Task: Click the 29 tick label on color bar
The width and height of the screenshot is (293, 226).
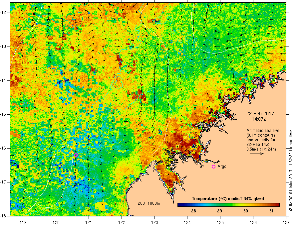Action: pyautogui.click(x=219, y=211)
